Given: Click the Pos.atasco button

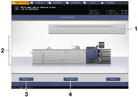Looking at the screenshot, I should pyautogui.click(x=71, y=79).
